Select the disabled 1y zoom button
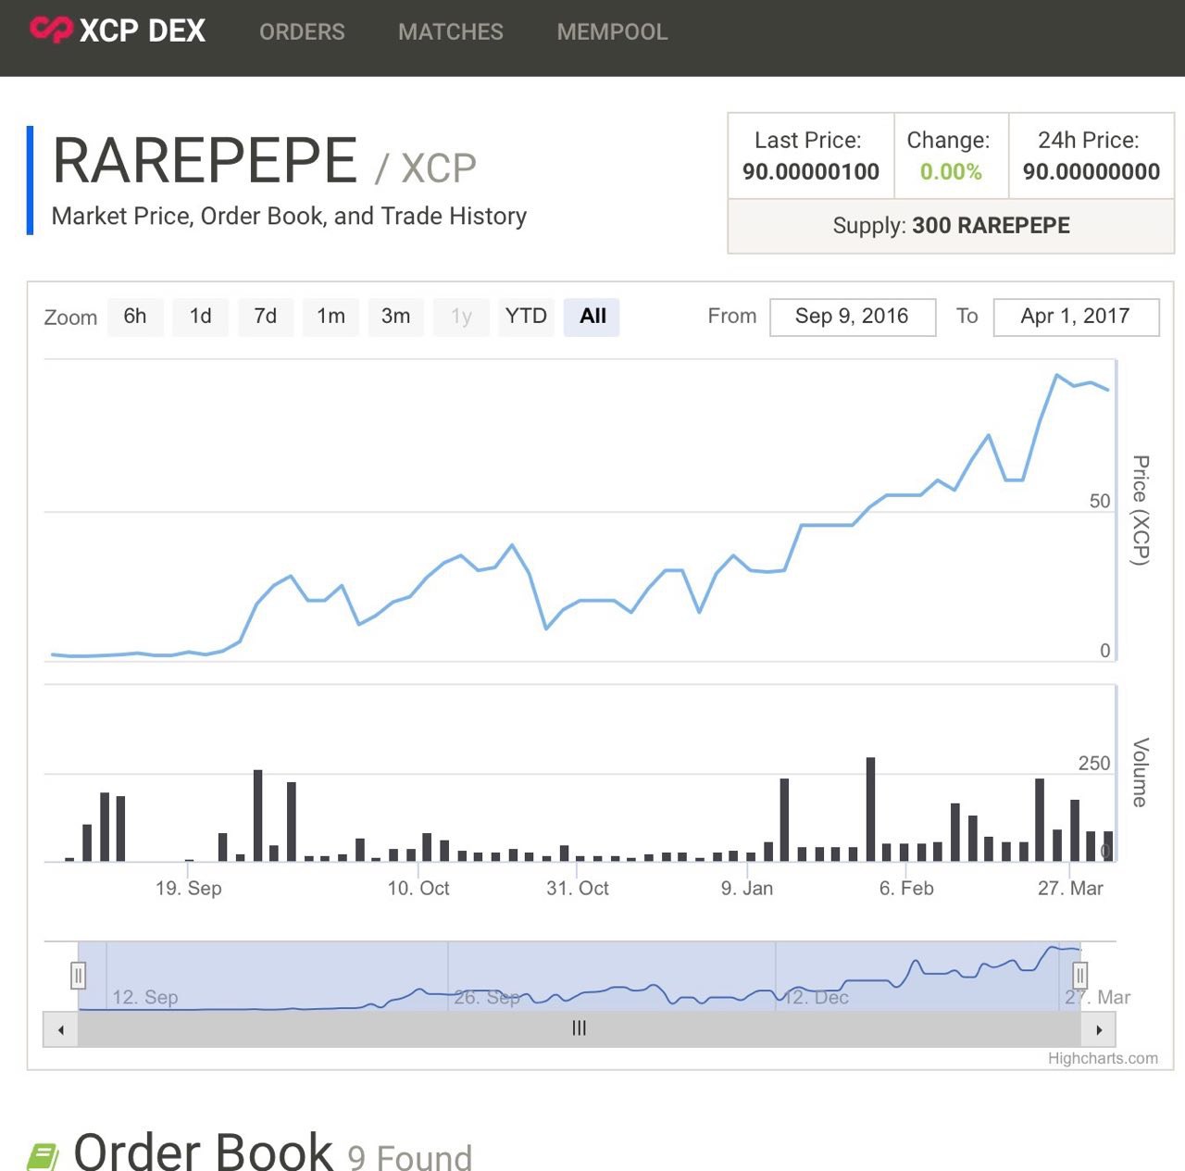Viewport: 1185px width, 1171px height. point(461,317)
